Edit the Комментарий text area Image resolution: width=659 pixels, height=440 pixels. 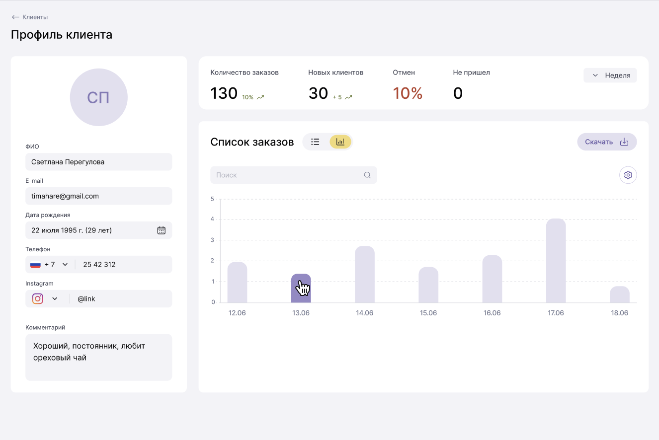[x=99, y=357]
